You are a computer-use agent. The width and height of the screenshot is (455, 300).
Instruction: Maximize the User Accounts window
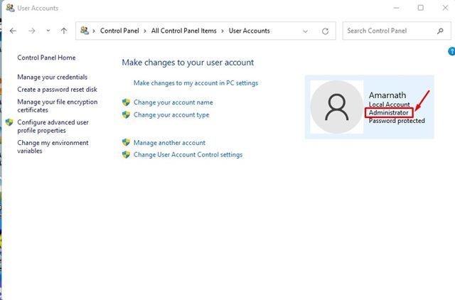point(420,8)
